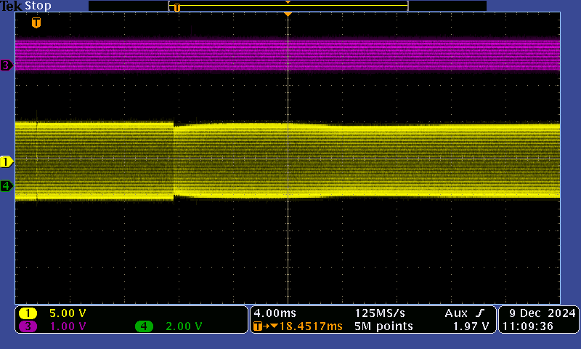Select the 2.00 V channel 4 scale
Screen dimensions: 581x349
pyautogui.click(x=184, y=326)
